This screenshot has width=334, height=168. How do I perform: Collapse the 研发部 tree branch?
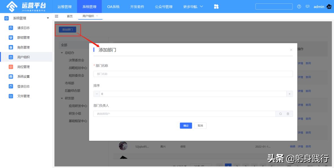tap(62, 98)
